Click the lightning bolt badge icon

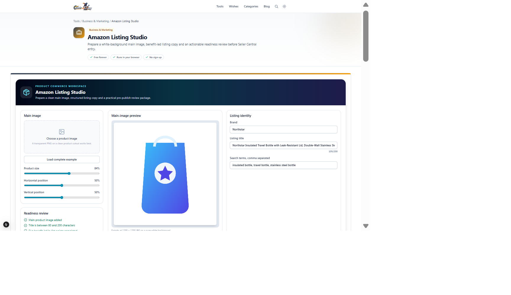pos(6,224)
